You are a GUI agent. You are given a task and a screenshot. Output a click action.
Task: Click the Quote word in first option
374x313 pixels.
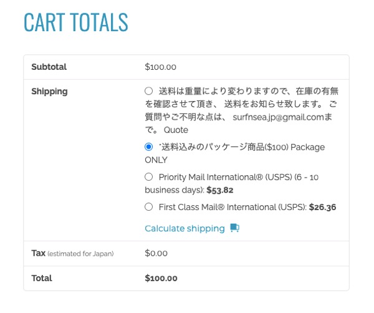coord(176,130)
